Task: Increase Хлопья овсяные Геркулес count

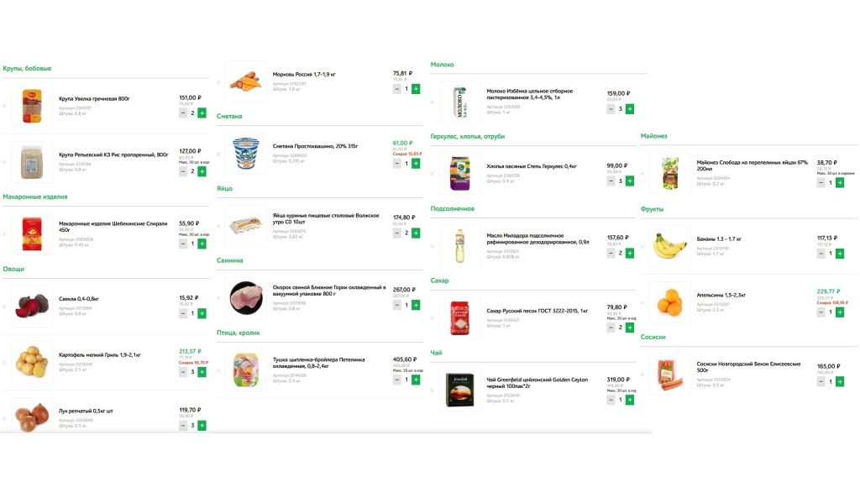Action: [x=630, y=181]
